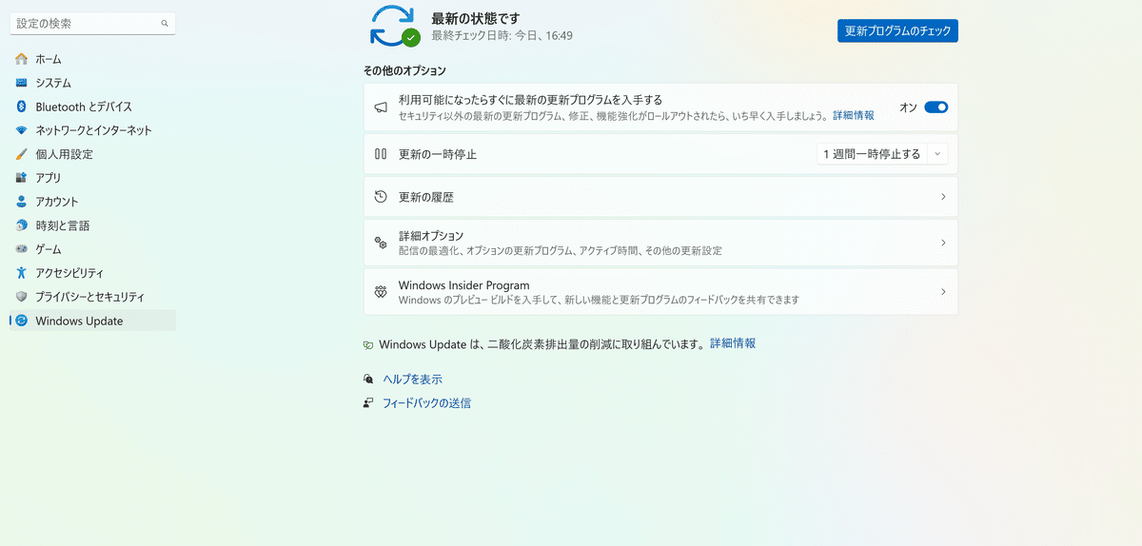Click the Windows Insider Program icon
1142x546 pixels.
pos(381,292)
